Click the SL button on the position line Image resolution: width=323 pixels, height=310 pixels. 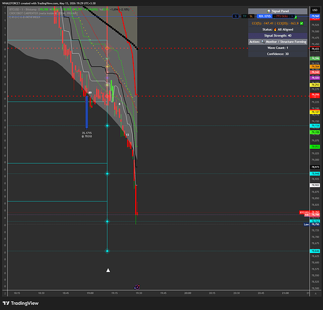(x=251, y=16)
